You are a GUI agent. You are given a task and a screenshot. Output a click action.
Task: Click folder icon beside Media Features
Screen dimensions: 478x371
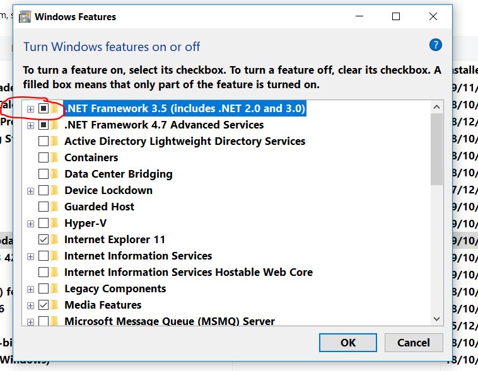[x=55, y=305]
